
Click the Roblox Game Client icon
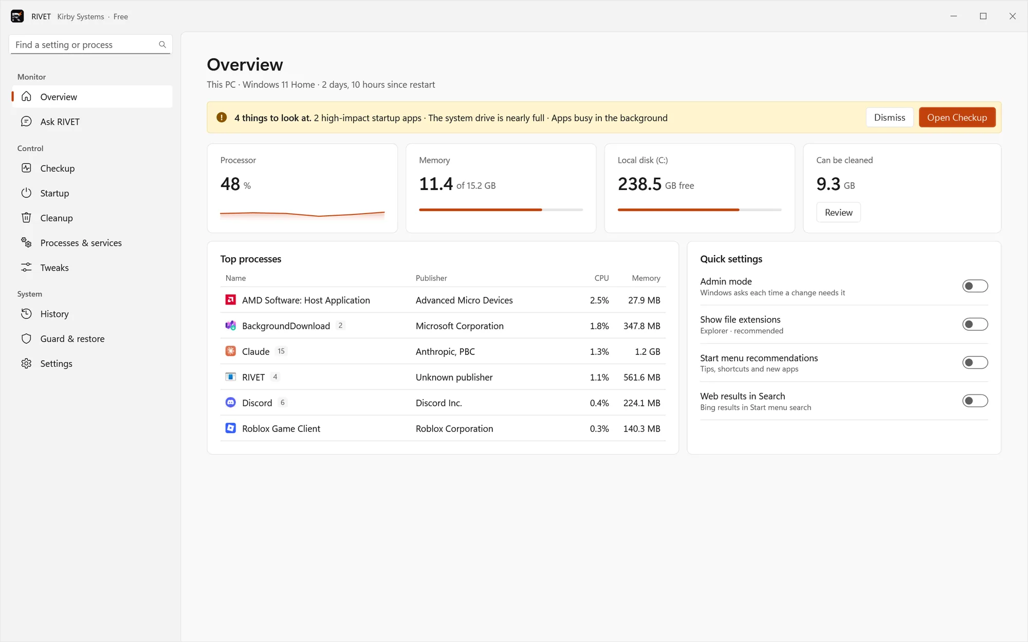point(231,428)
